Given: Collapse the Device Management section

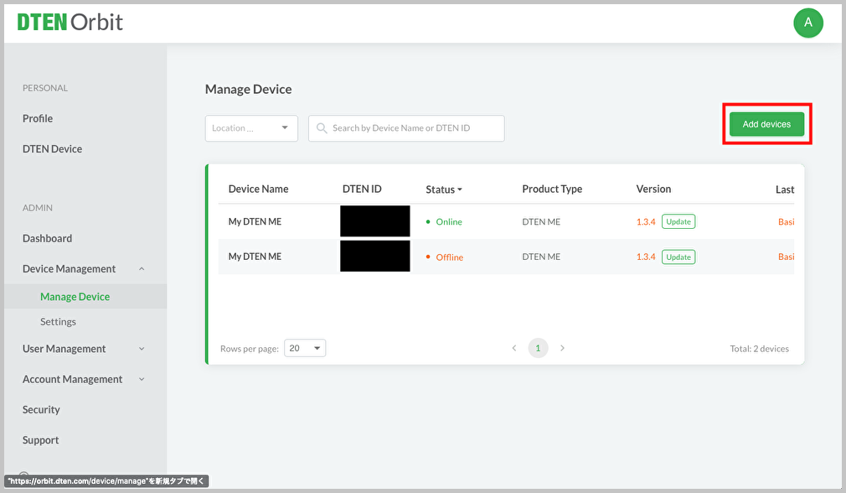Looking at the screenshot, I should point(142,269).
